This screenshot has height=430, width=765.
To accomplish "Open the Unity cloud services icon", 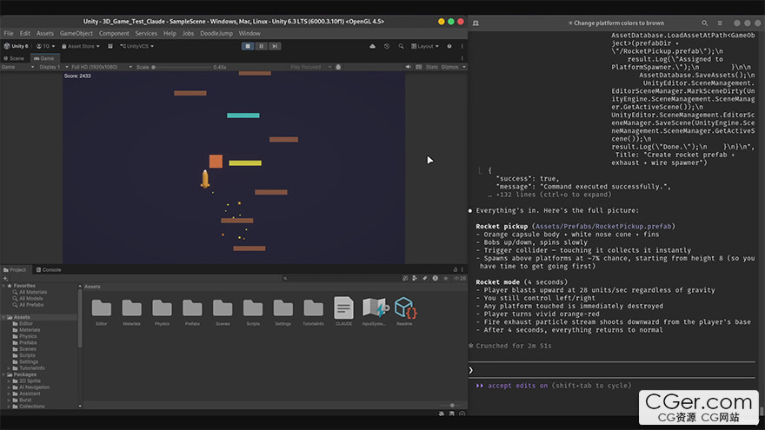I will pyautogui.click(x=373, y=46).
